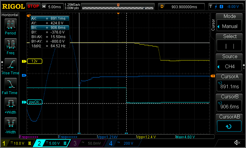Click the 5.00ms horizontal timebase field
The width and height of the screenshot is (246, 148).
tap(53, 7)
